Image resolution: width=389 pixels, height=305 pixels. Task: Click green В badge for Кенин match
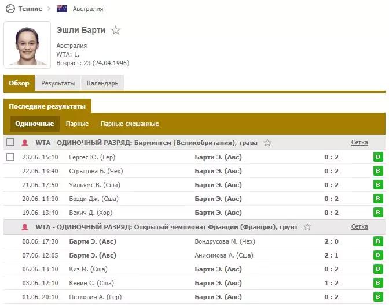378,283
